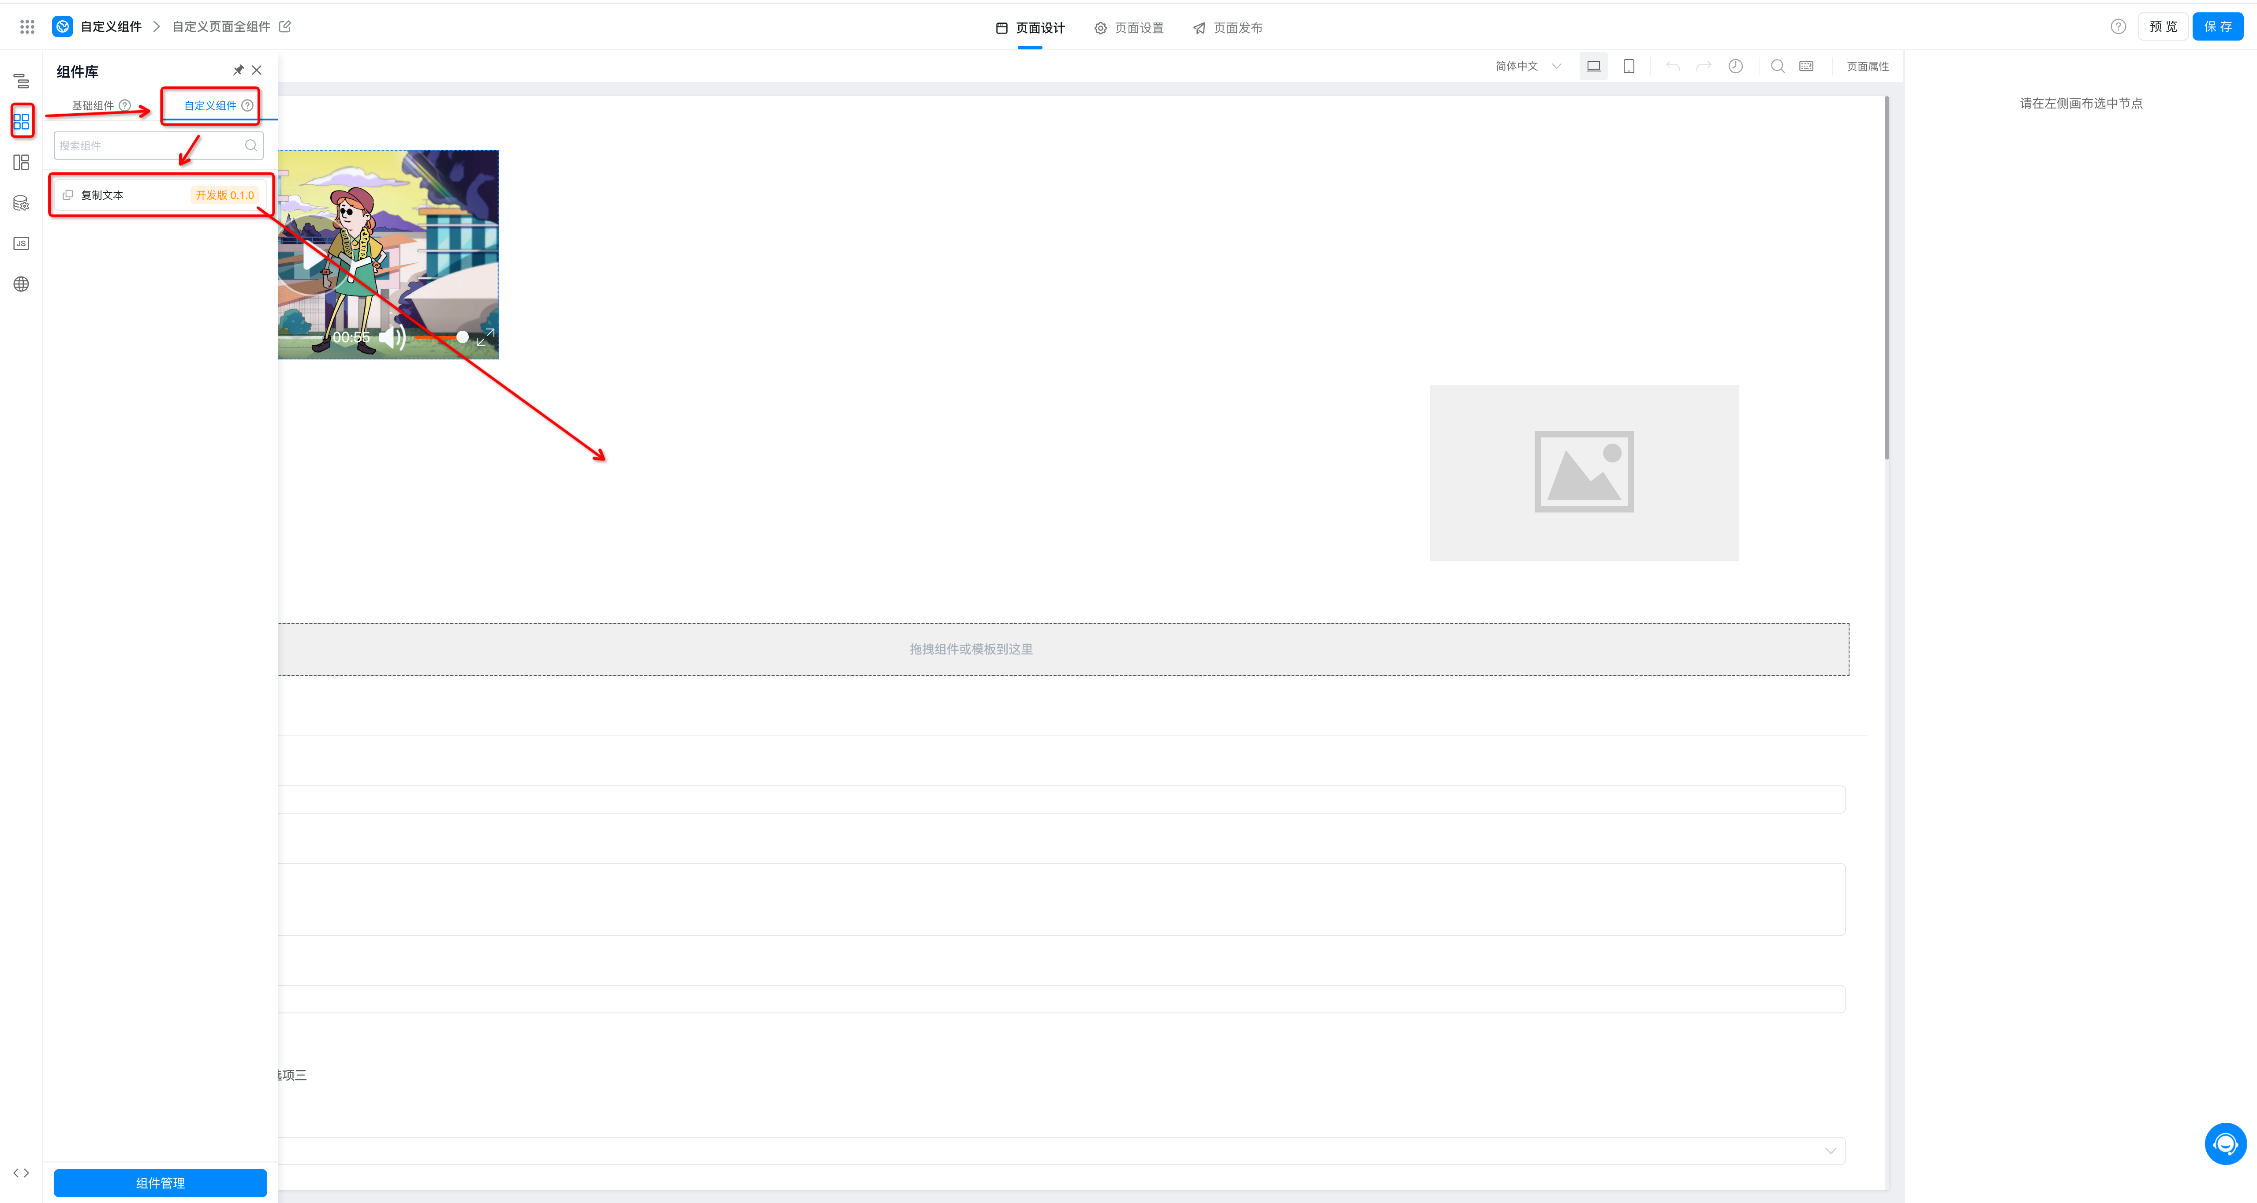
Task: Select the image placeholder on canvas
Action: click(x=1584, y=473)
